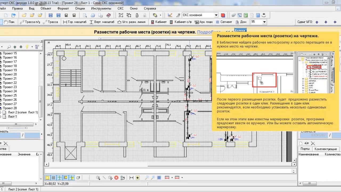Screen dimensions: 341x192
Task: Click the Сдвиг УГО down arrow
Action: tap(326, 22)
